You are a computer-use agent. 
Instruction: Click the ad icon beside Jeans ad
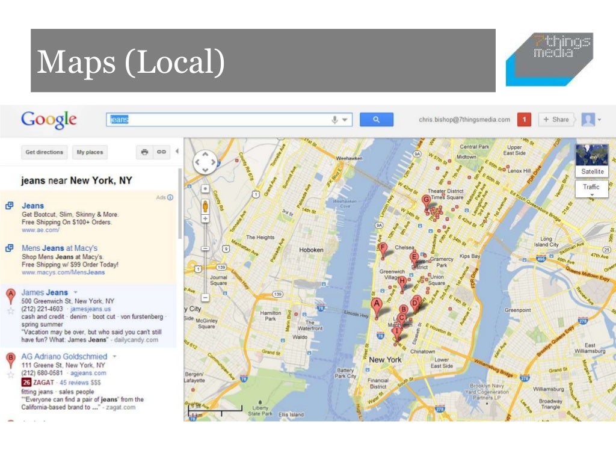(10, 206)
